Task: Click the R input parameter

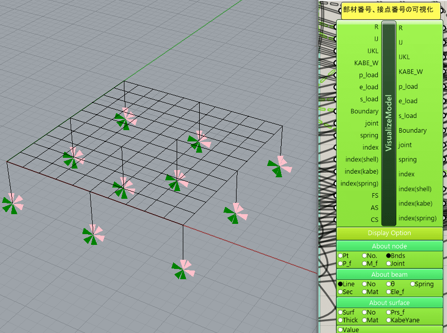Action: (376, 27)
